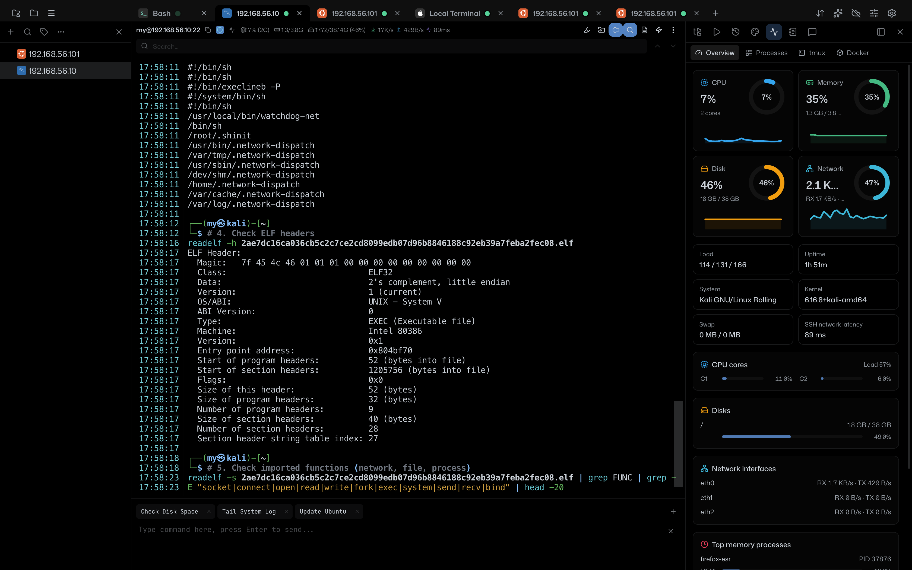Run the Check Disk Space snippet
Viewport: 912px width, 570px height.
tap(169, 512)
